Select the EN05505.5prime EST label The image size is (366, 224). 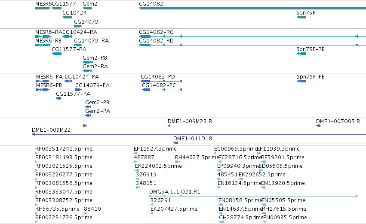coord(283,201)
